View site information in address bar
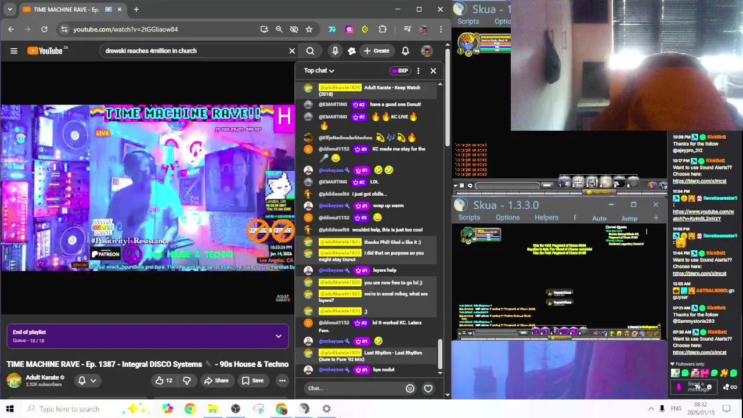Viewport: 743px width, 418px height. pyautogui.click(x=64, y=29)
